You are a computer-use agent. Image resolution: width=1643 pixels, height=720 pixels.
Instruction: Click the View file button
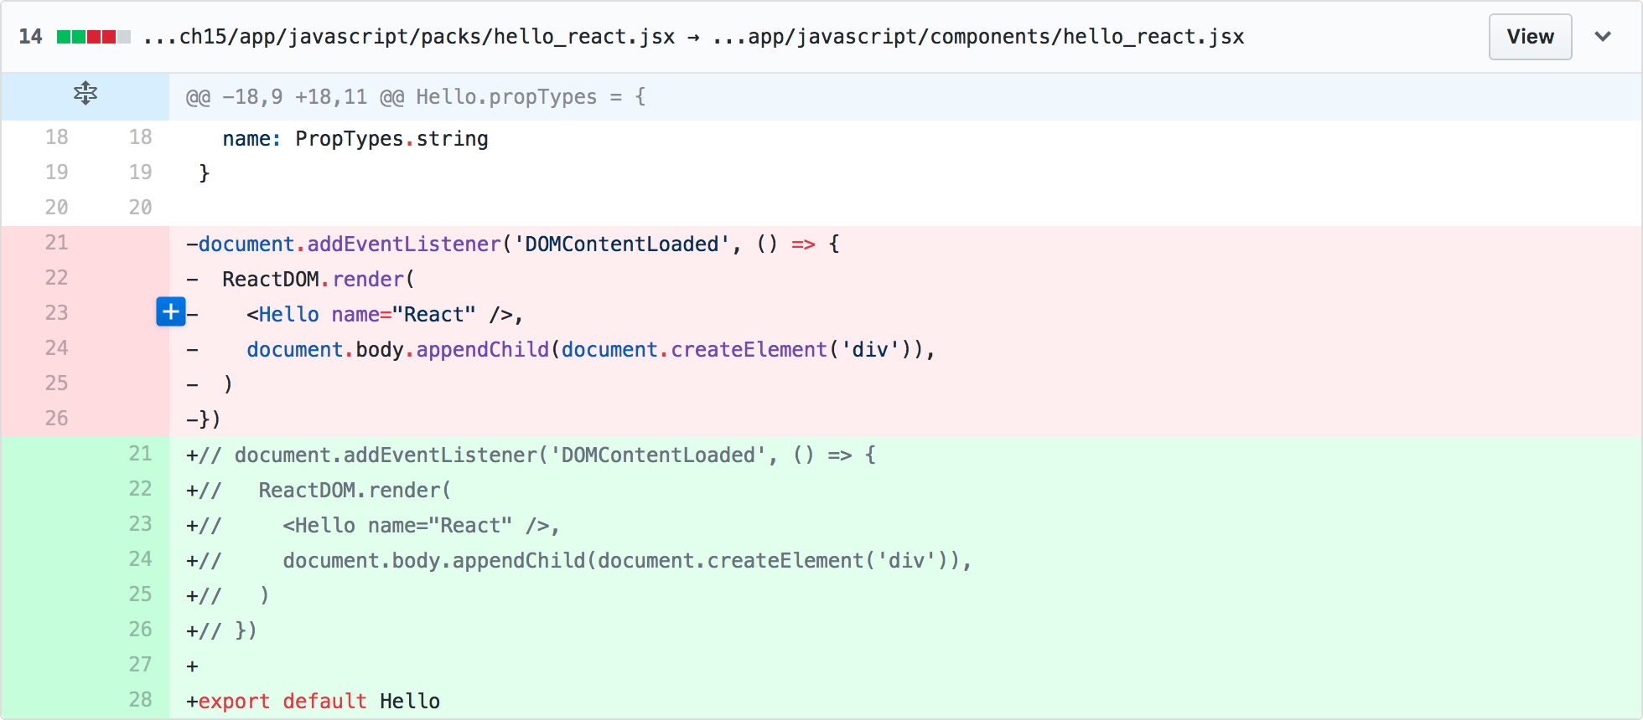pos(1530,37)
